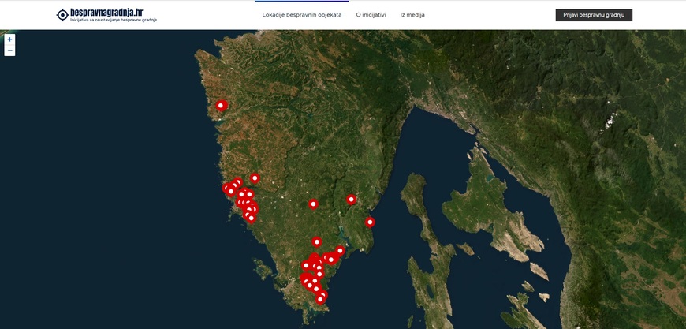Select the westernmost marker in the western cluster

tap(227, 188)
